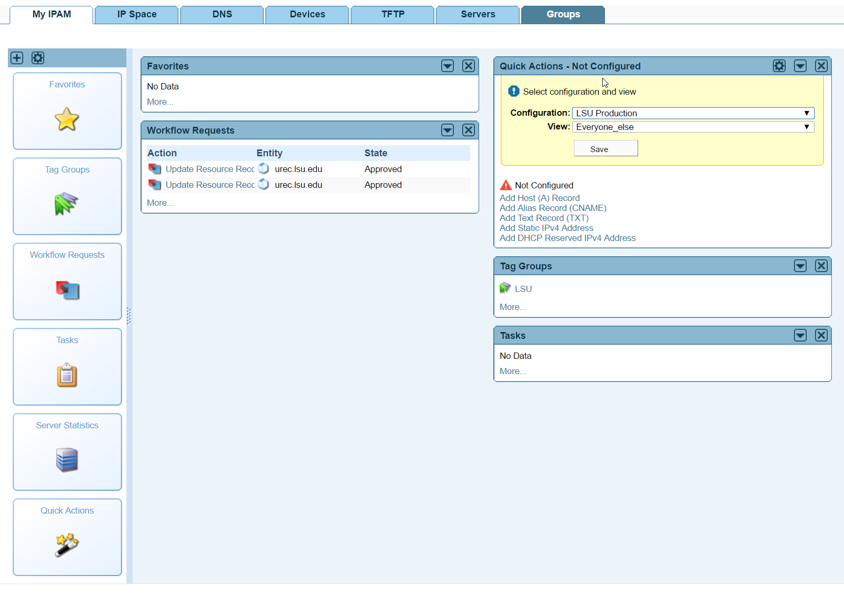Open second Update Resource Record link
Image resolution: width=844 pixels, height=593 pixels.
(x=210, y=185)
